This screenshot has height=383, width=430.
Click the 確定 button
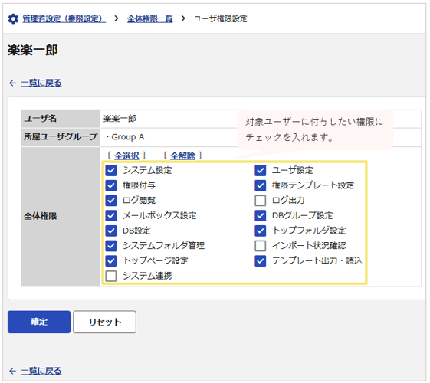click(39, 322)
